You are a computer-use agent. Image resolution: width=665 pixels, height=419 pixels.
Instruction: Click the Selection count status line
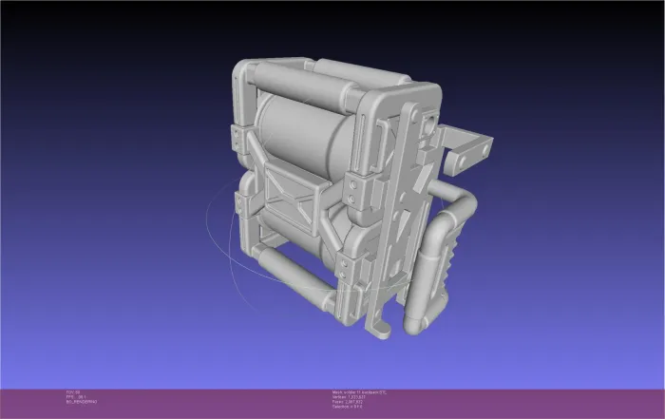[348, 407]
